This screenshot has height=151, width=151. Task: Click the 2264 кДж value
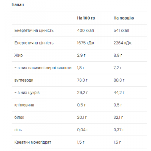pyautogui.click(x=122, y=43)
